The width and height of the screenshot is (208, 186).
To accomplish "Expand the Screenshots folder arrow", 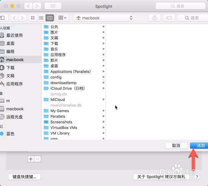I will click(104, 122).
